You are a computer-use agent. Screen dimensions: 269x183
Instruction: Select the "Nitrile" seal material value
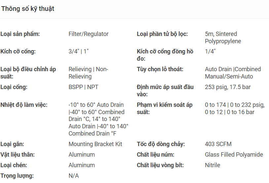(212, 165)
